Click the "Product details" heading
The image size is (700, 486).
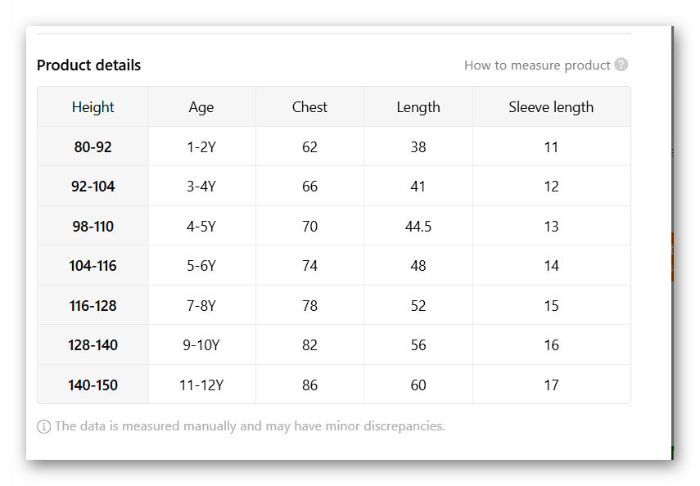(x=88, y=65)
